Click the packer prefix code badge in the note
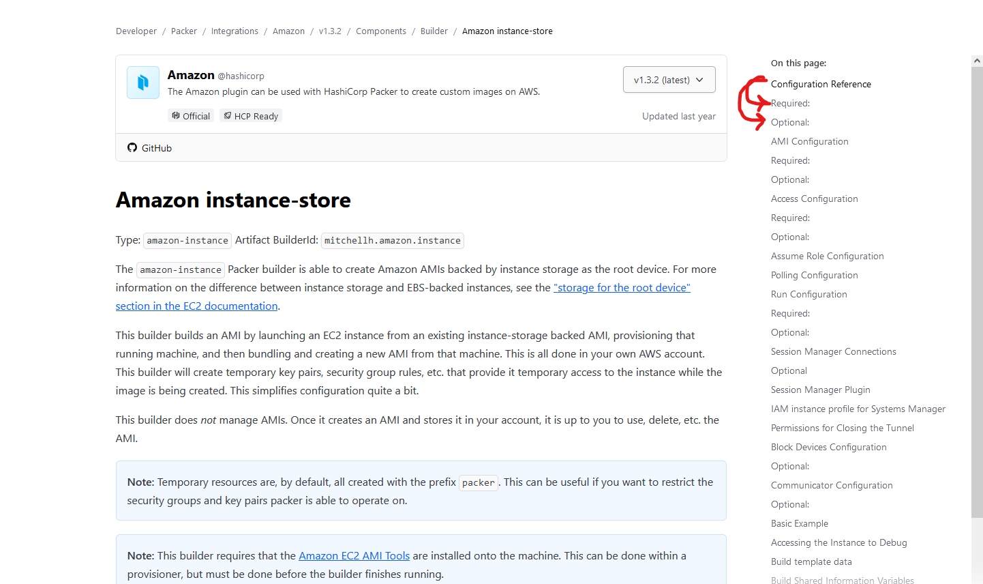 pyautogui.click(x=478, y=482)
